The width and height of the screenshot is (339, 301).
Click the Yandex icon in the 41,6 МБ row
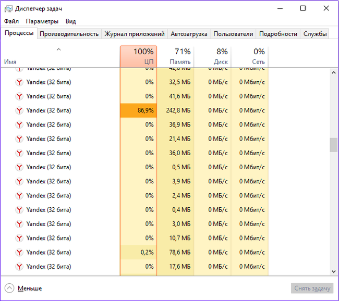point(19,96)
